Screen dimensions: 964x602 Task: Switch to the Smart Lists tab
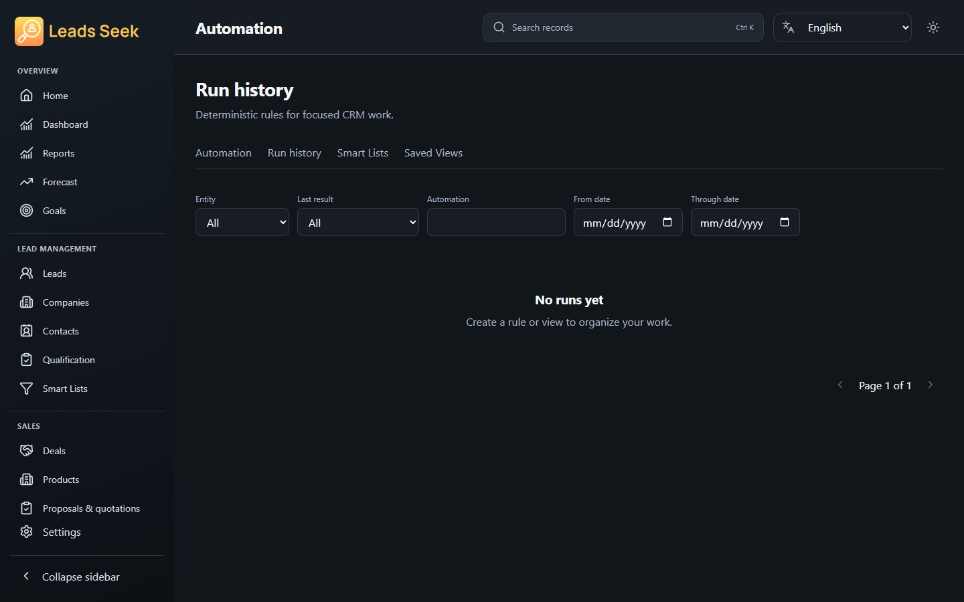click(x=363, y=153)
